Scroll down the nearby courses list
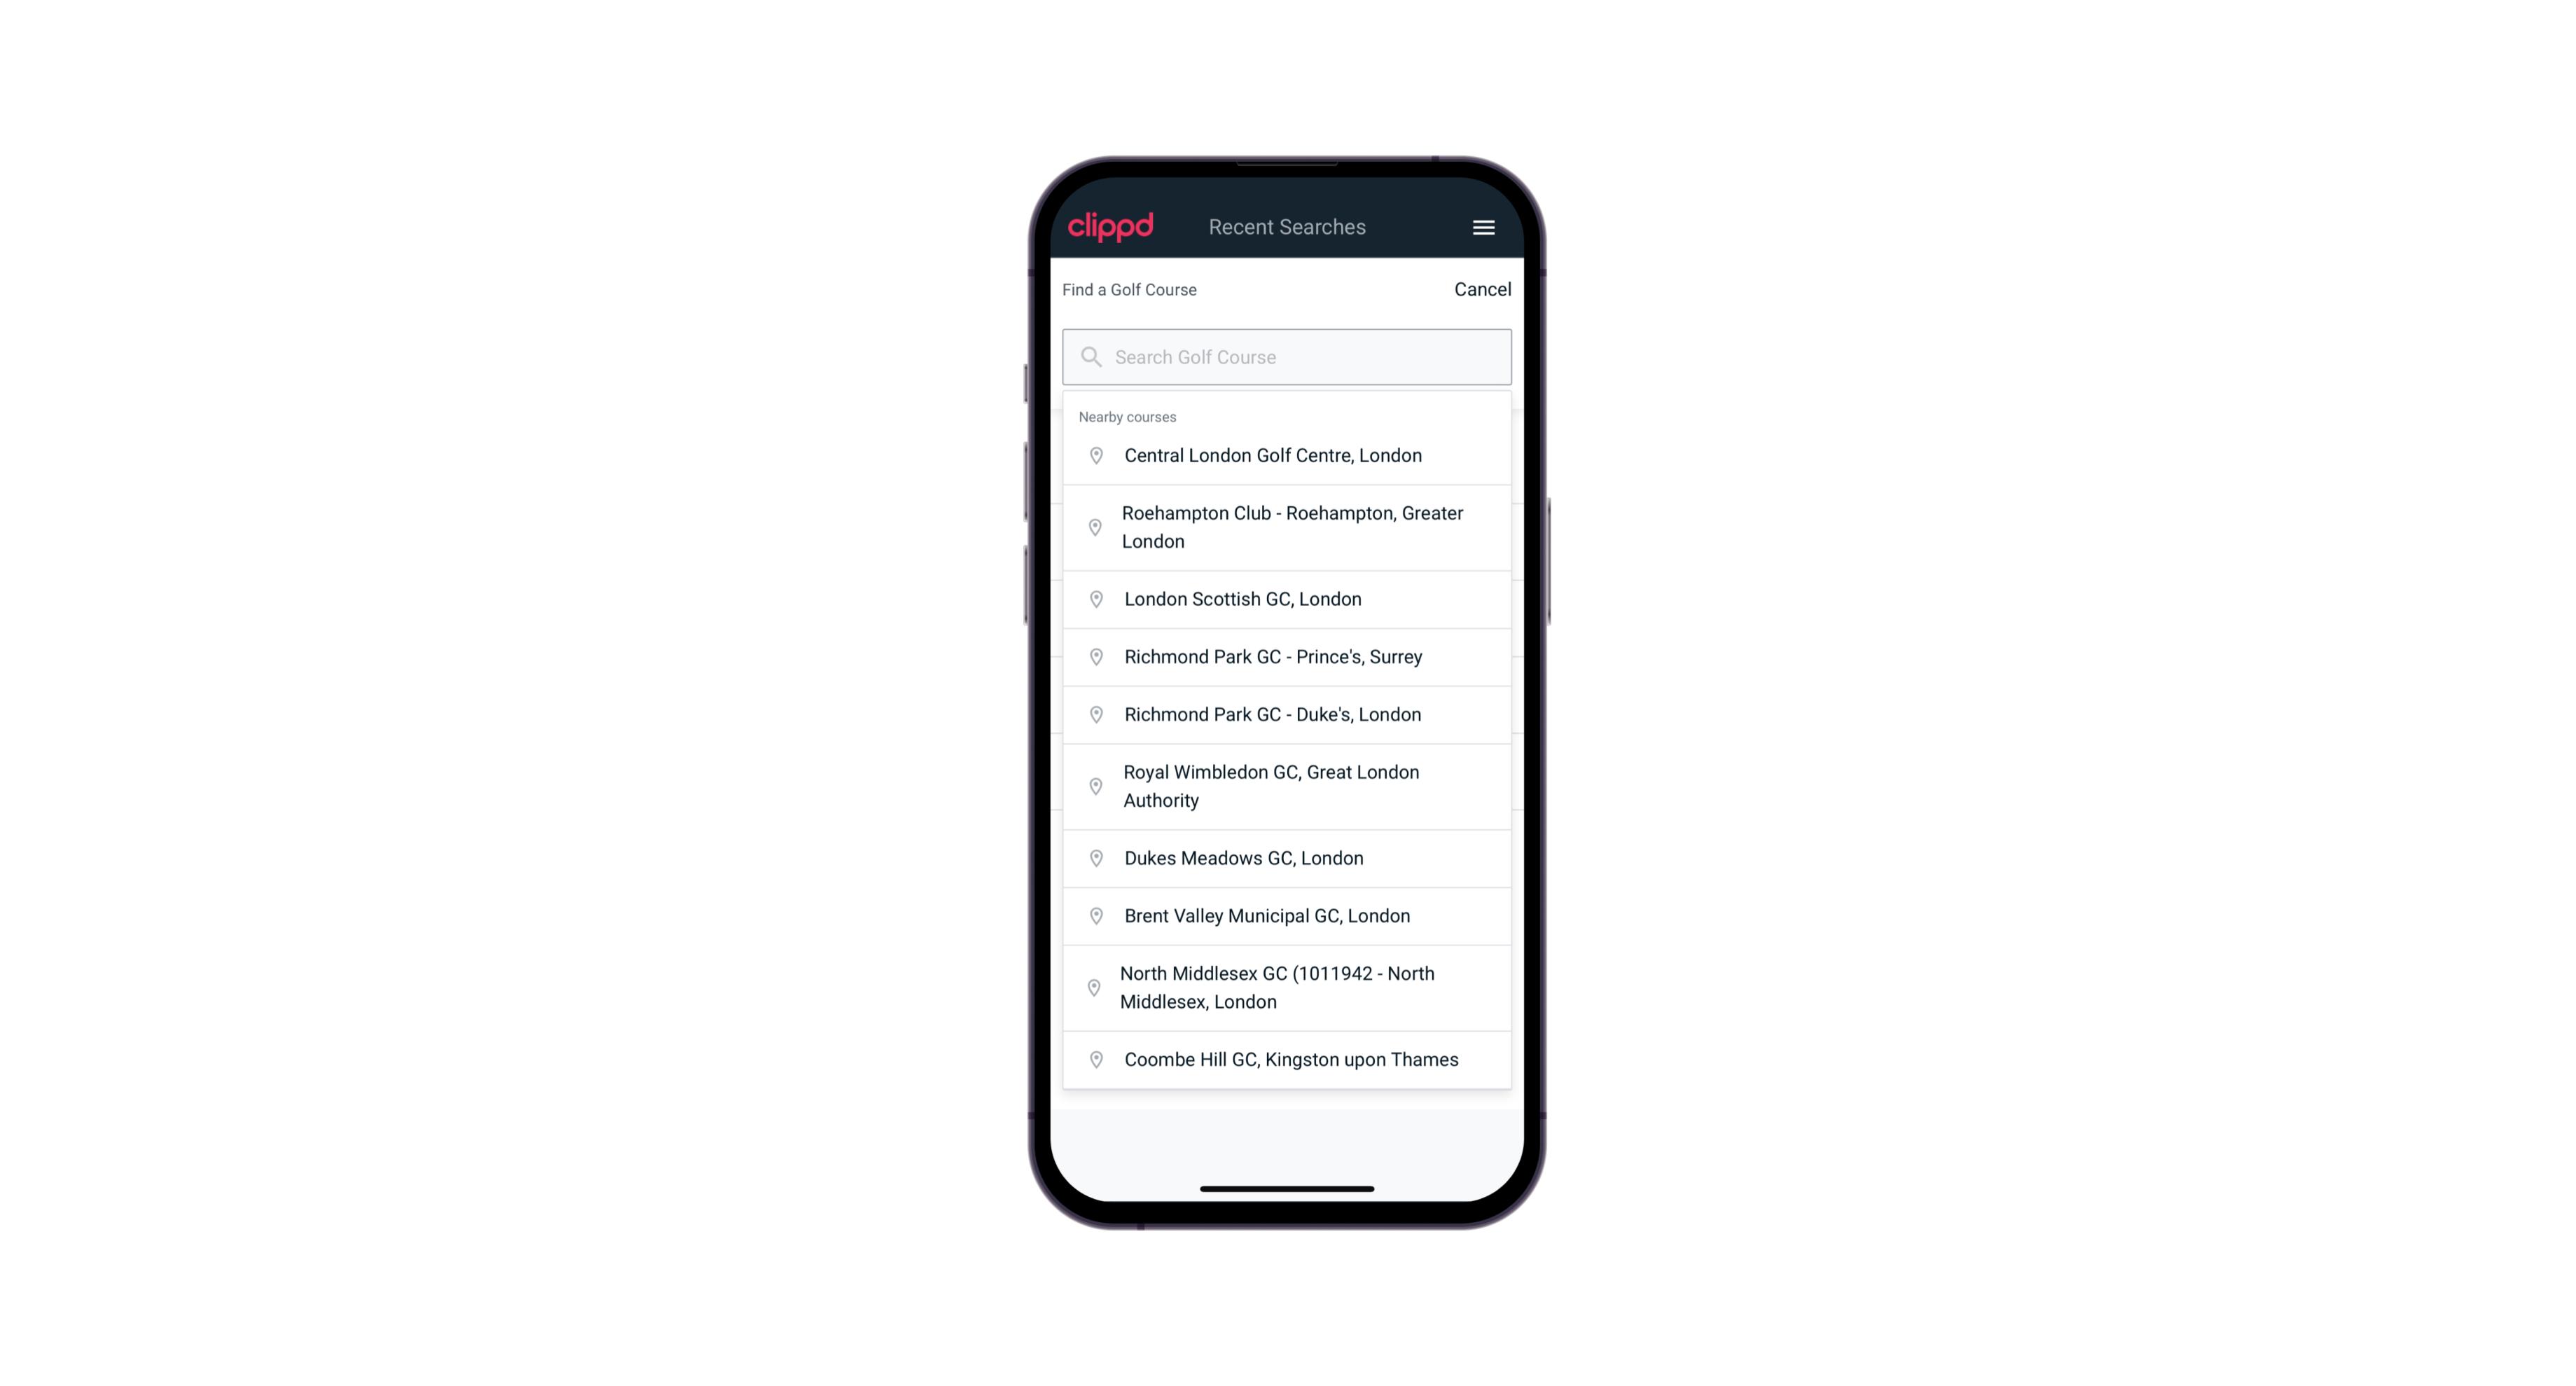This screenshot has width=2576, height=1386. pos(1288,751)
